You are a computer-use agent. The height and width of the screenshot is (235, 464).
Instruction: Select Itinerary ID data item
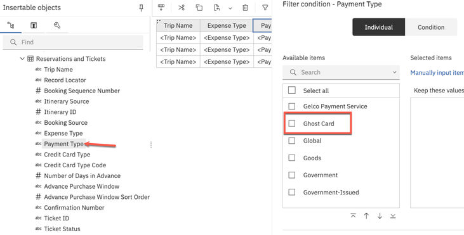click(x=60, y=112)
